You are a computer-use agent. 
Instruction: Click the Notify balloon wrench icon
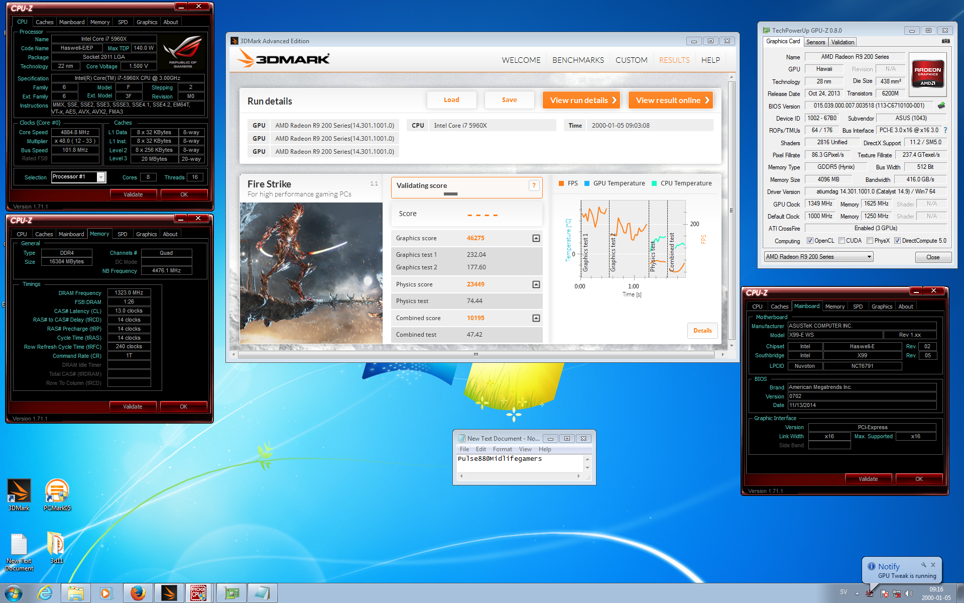pos(923,565)
